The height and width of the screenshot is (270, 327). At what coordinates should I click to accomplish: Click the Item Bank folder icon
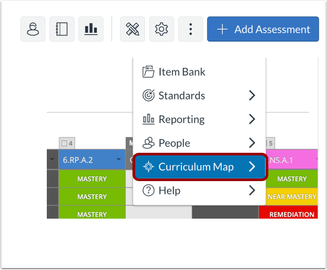point(148,72)
